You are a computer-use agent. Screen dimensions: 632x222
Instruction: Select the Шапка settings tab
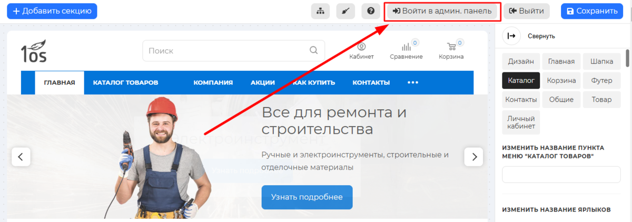pos(601,61)
